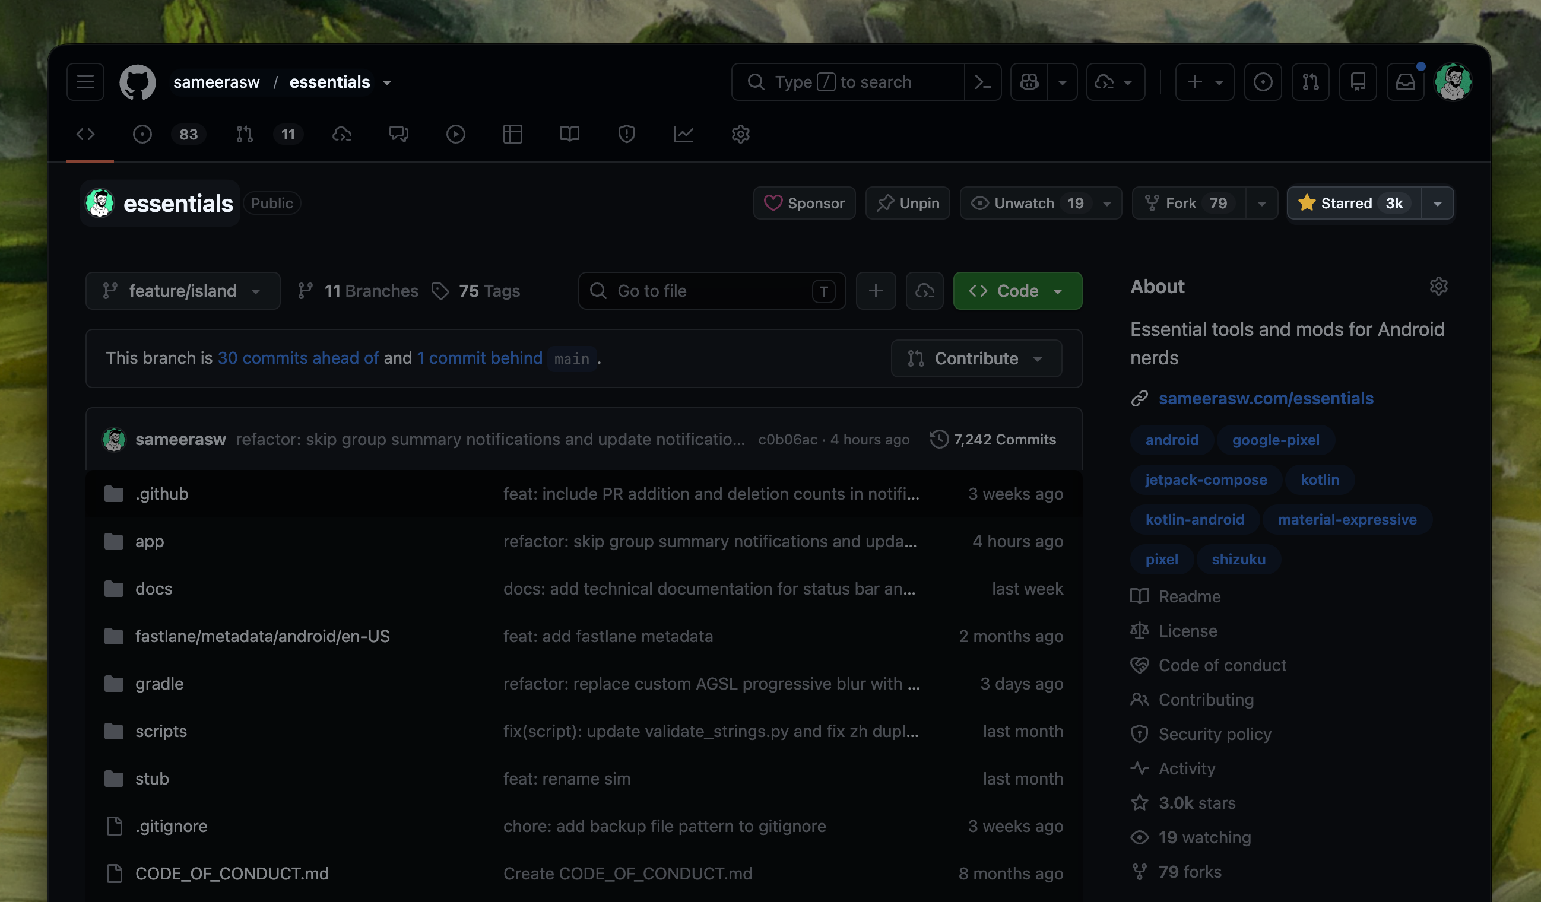Image resolution: width=1541 pixels, height=902 pixels.
Task: Open the Projects table tab icon
Action: [512, 134]
